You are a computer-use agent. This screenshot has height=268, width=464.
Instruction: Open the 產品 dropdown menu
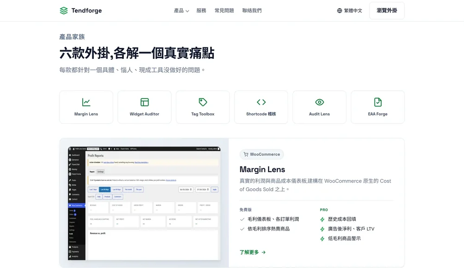pos(181,11)
